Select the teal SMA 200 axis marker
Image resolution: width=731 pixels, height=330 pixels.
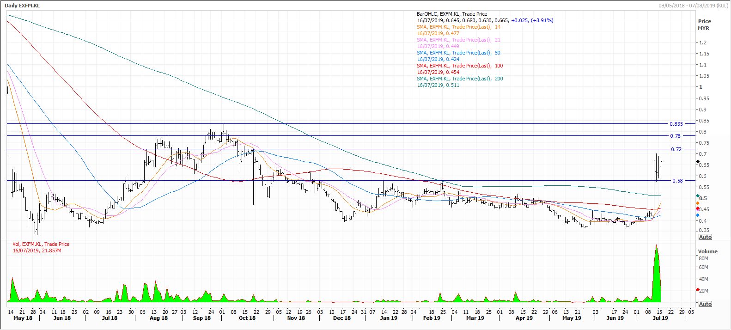[697, 196]
